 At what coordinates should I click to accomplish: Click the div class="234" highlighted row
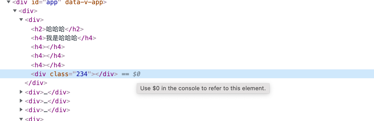pyautogui.click(x=187, y=74)
